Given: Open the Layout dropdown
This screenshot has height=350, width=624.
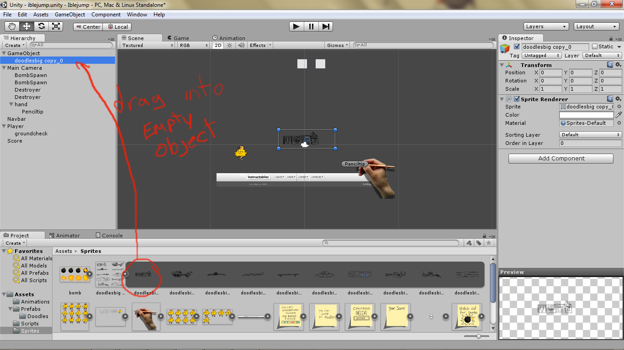Looking at the screenshot, I should click(597, 26).
